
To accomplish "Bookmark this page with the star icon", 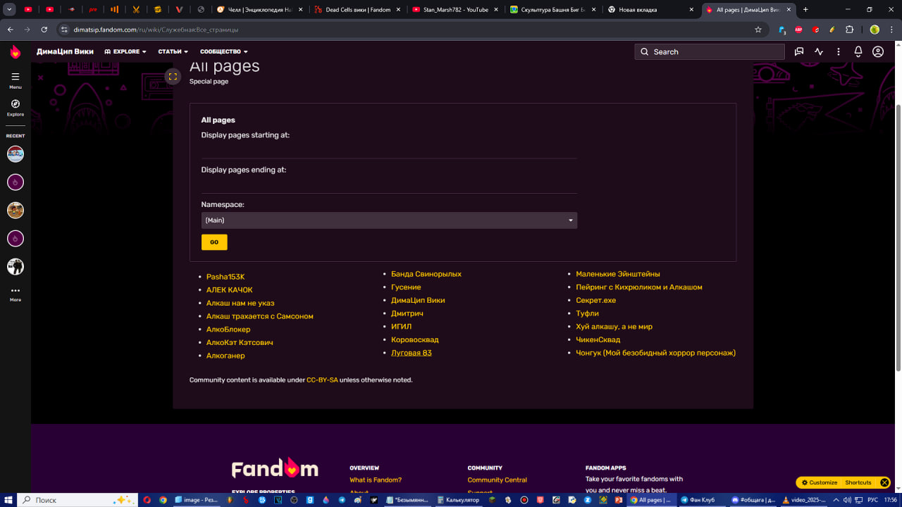I will coord(758,30).
